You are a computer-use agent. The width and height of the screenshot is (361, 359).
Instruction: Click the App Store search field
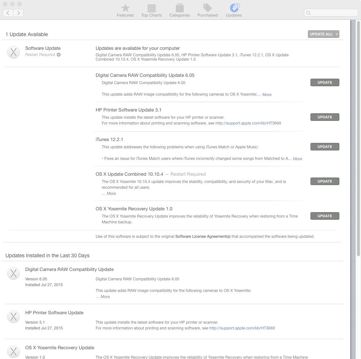pyautogui.click(x=331, y=13)
